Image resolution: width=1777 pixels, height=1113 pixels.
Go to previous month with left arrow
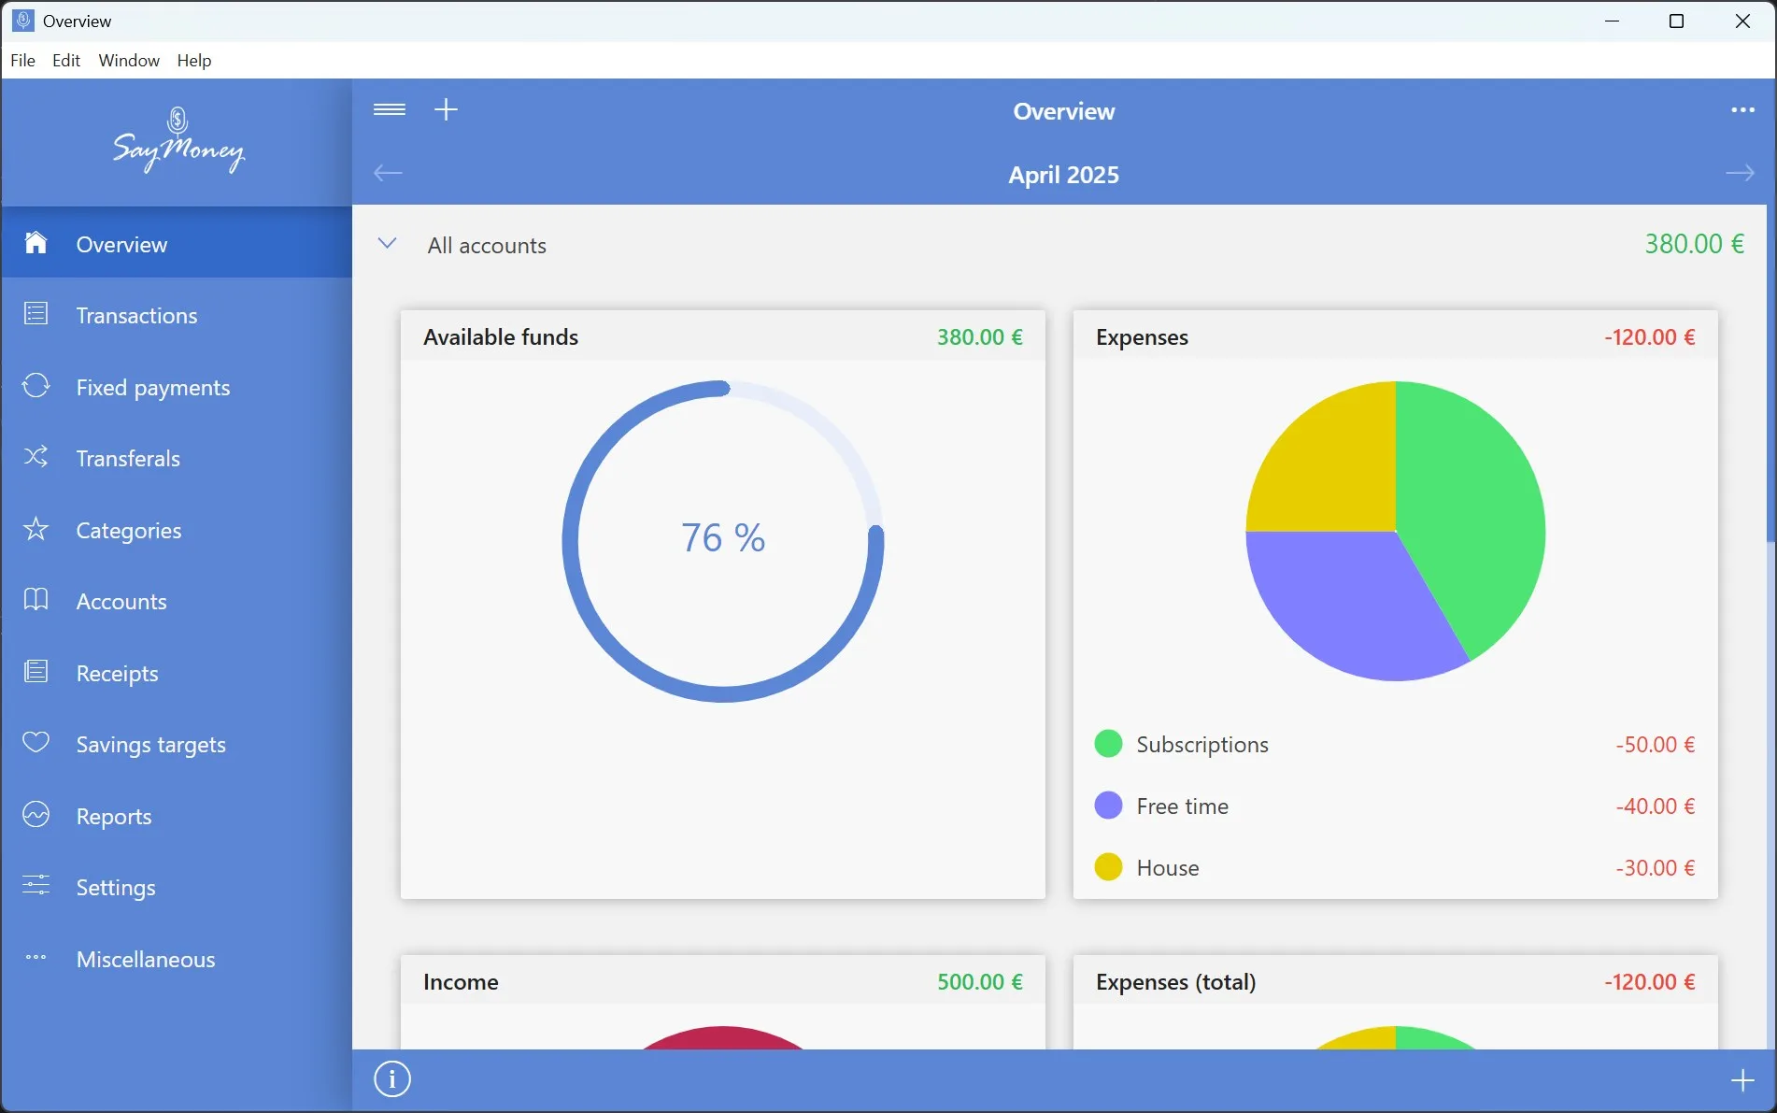click(x=388, y=173)
